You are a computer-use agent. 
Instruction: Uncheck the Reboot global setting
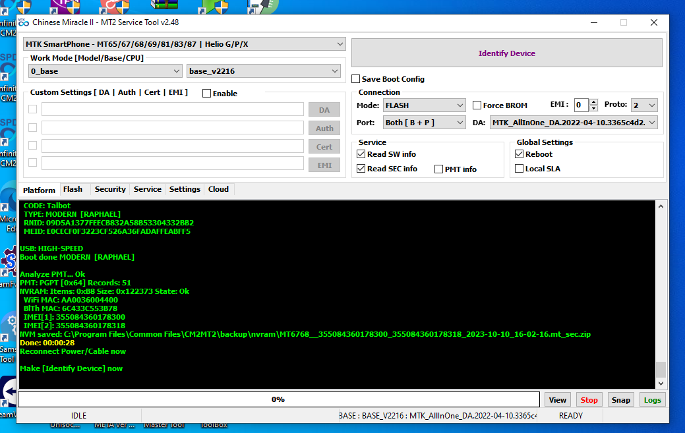519,154
